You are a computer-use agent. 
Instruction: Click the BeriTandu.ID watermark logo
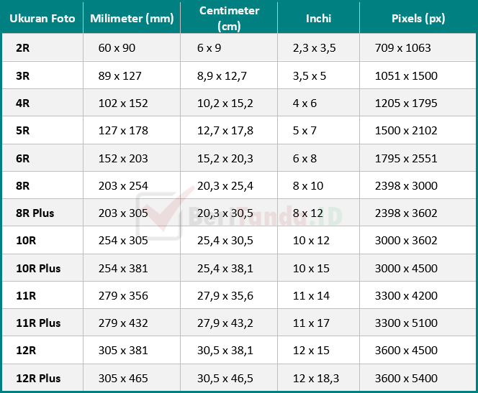click(x=239, y=213)
